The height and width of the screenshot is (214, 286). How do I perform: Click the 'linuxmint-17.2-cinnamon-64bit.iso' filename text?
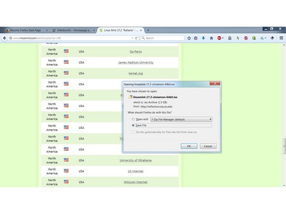point(155,97)
